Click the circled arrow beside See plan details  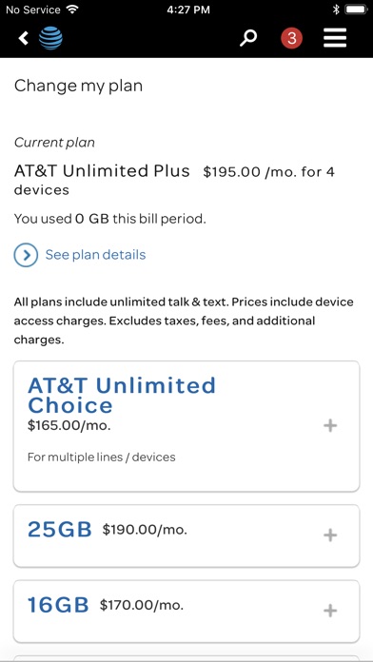click(x=26, y=255)
